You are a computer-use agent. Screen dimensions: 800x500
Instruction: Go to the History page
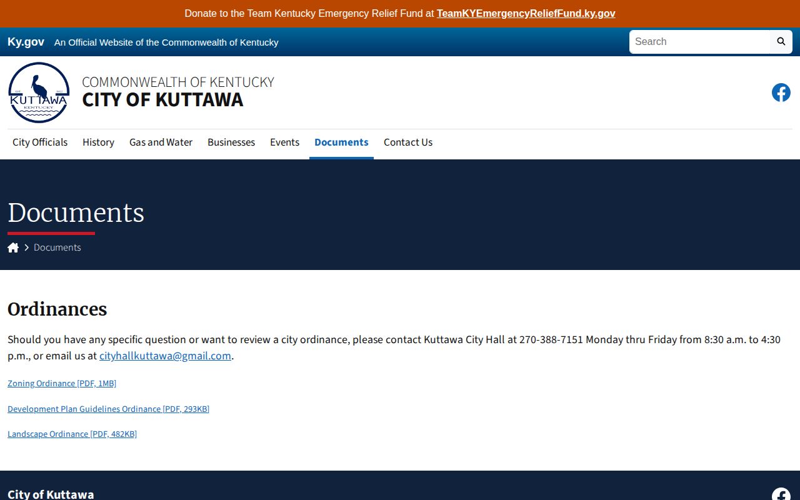[x=98, y=142]
